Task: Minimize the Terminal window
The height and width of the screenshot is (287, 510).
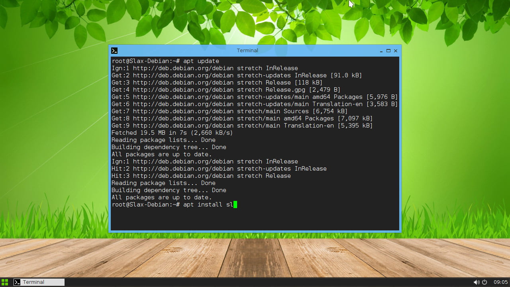Action: coord(381,51)
